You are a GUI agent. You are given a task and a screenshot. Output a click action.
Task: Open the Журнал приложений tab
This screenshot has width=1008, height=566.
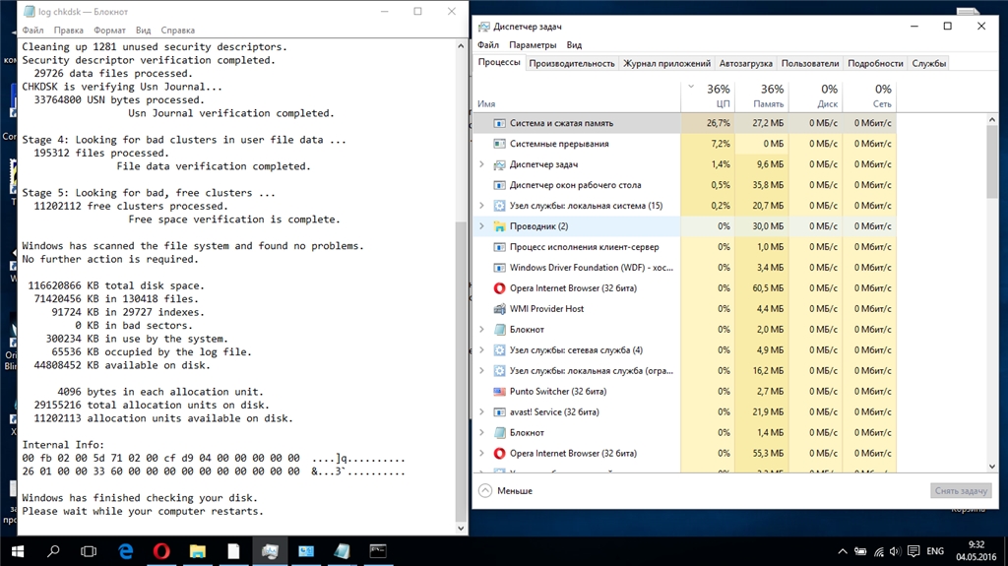coord(666,63)
